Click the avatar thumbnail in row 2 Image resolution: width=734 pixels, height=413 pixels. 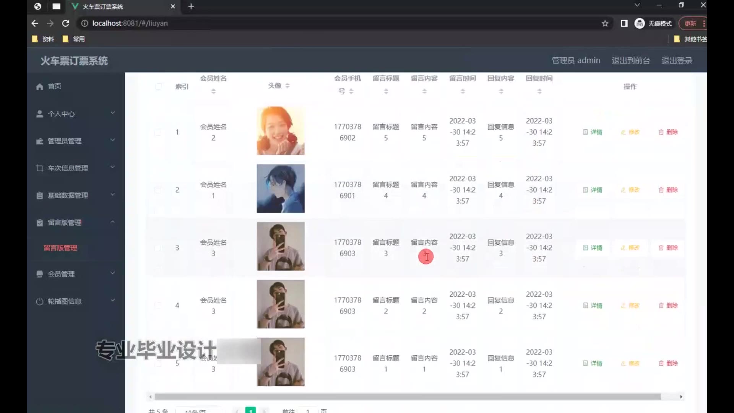tap(281, 189)
